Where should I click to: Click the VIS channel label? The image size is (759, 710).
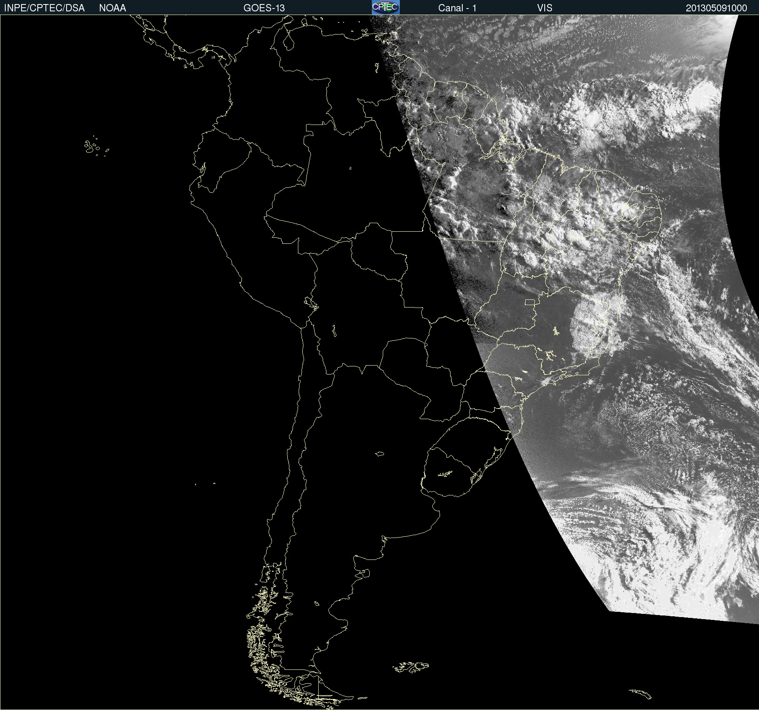click(545, 8)
